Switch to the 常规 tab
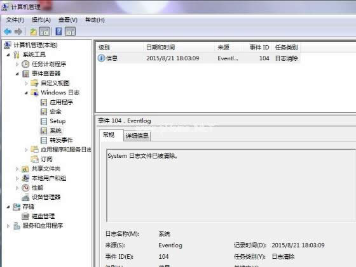Screen dimensions: 356x267 pos(109,135)
